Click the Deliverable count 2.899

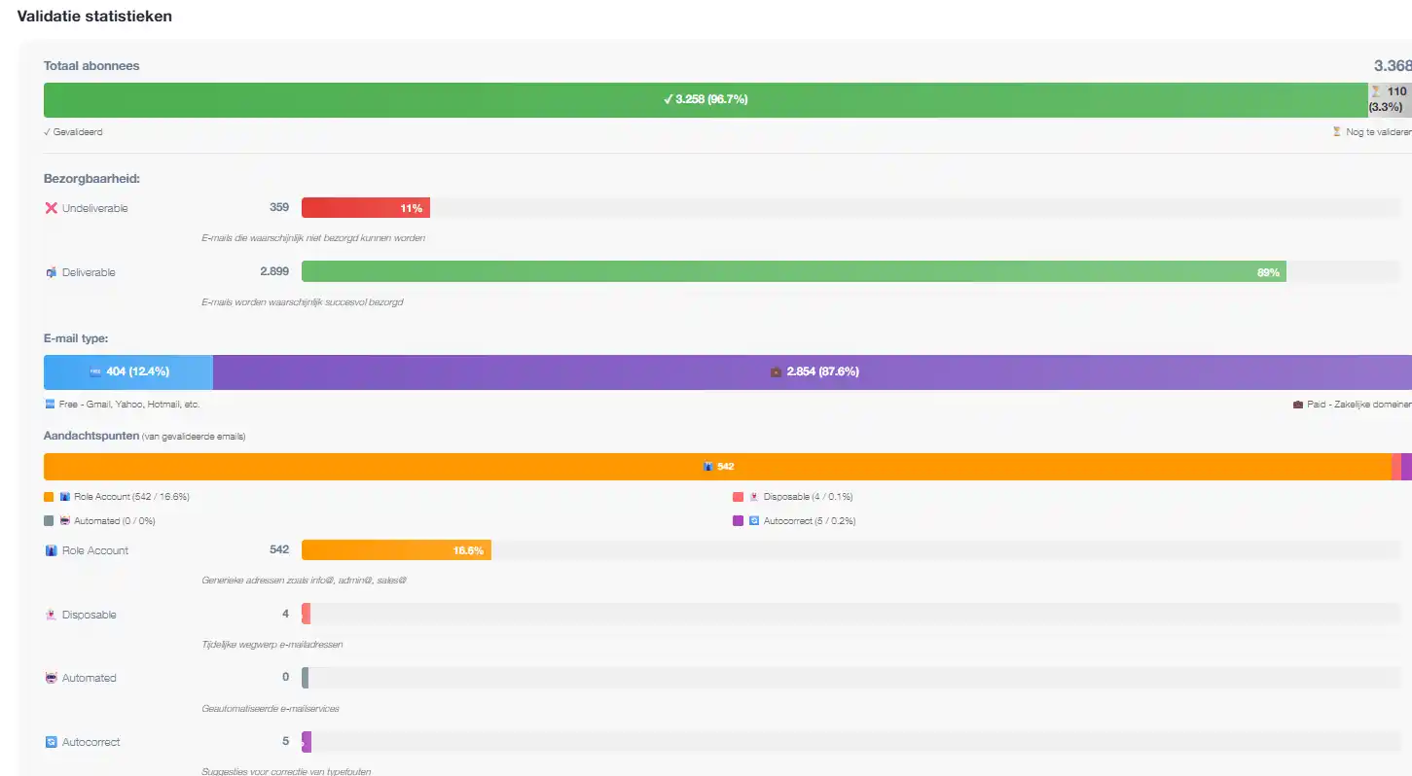click(274, 271)
